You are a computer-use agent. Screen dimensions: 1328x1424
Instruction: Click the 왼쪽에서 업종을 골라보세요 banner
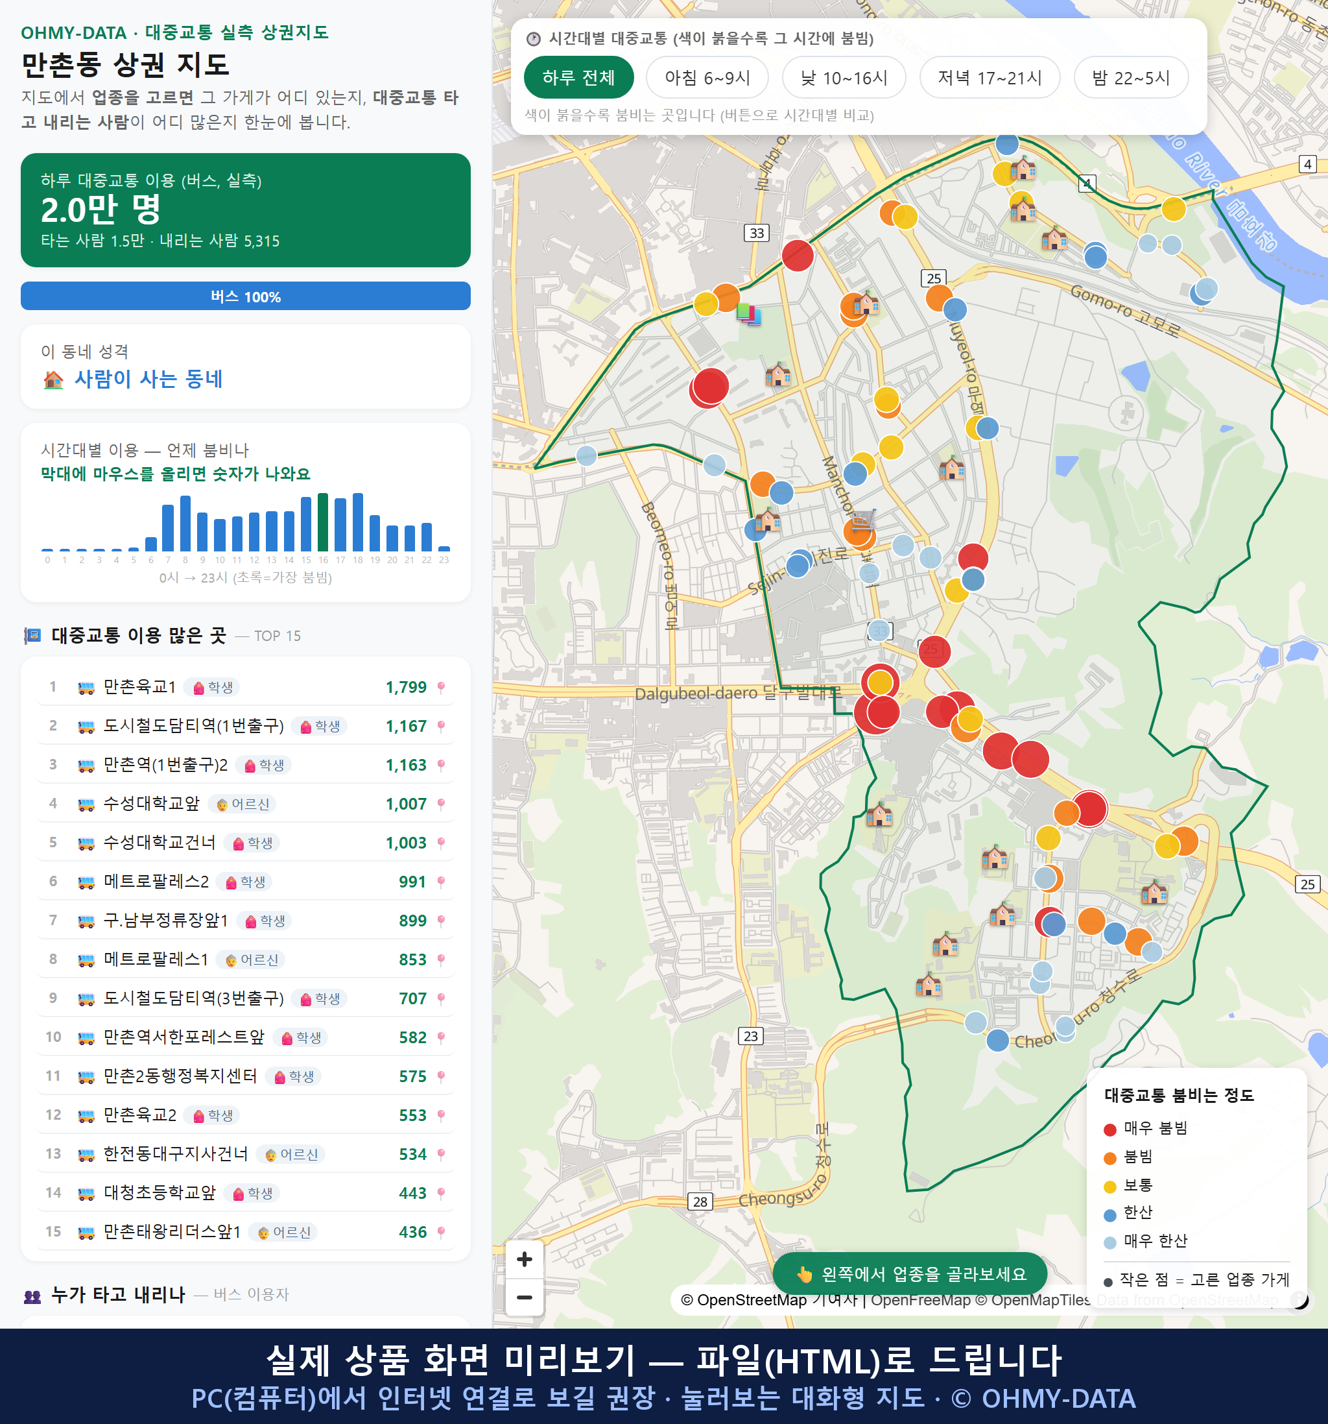coord(910,1273)
